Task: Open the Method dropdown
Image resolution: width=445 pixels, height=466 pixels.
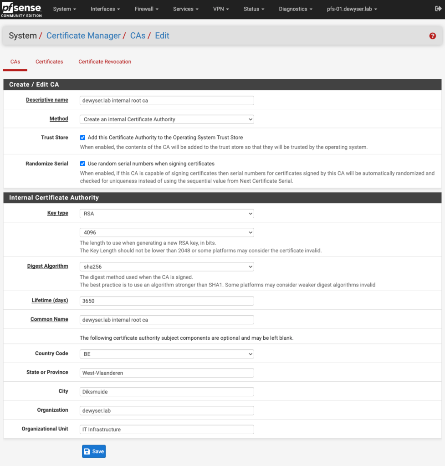Action: [167, 119]
